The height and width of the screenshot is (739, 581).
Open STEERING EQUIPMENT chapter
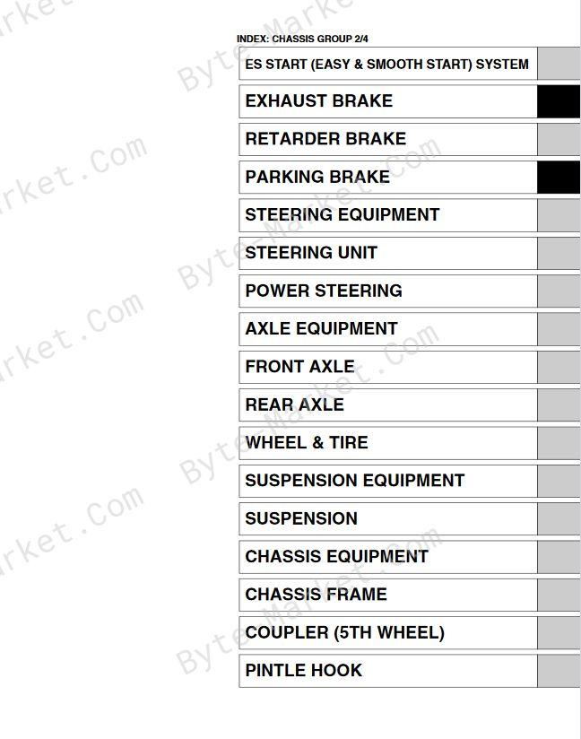tap(388, 215)
